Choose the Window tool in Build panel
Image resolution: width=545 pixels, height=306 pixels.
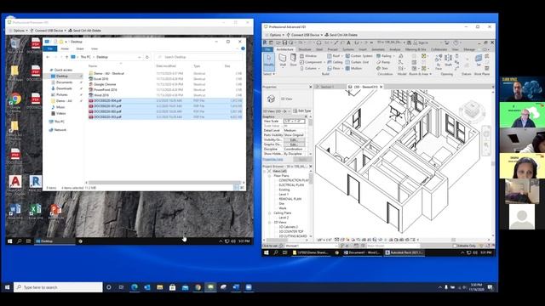point(308,56)
